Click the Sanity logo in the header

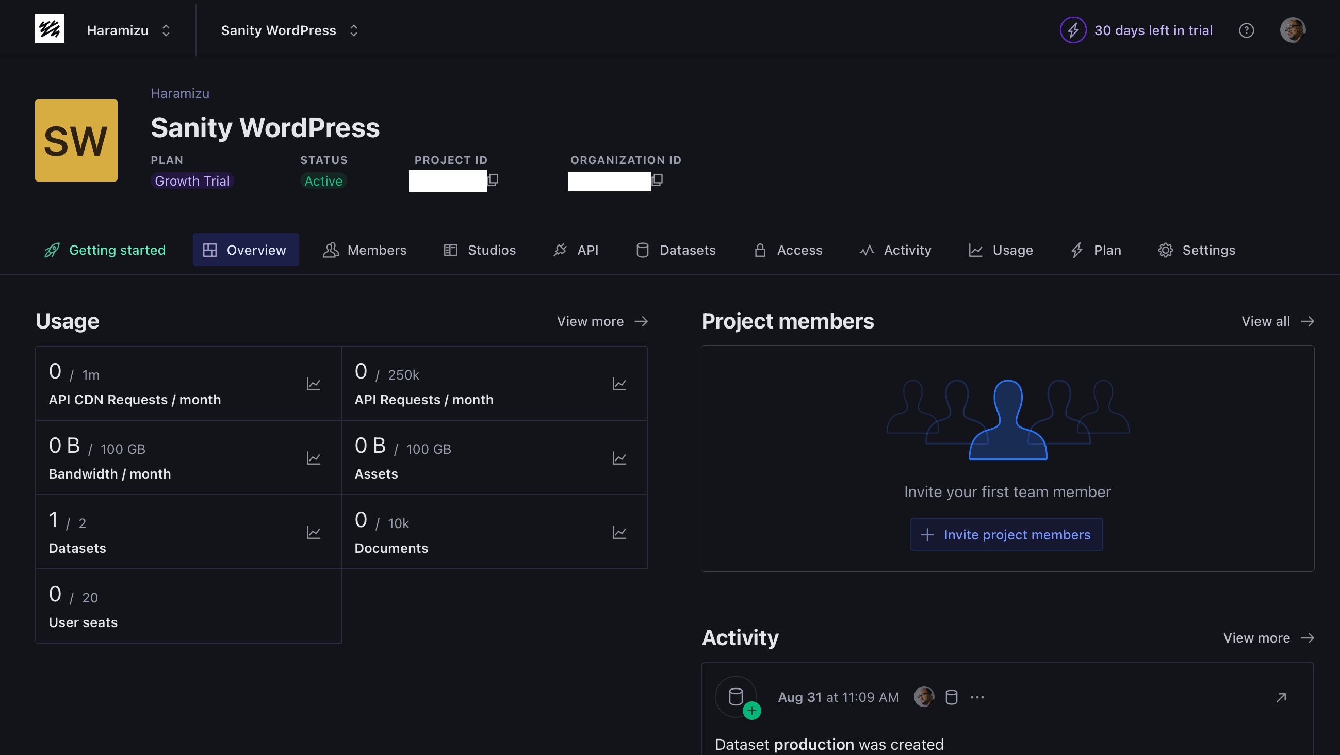pyautogui.click(x=50, y=29)
